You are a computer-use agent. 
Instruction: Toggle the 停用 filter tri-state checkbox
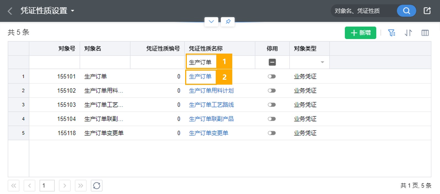[272, 62]
